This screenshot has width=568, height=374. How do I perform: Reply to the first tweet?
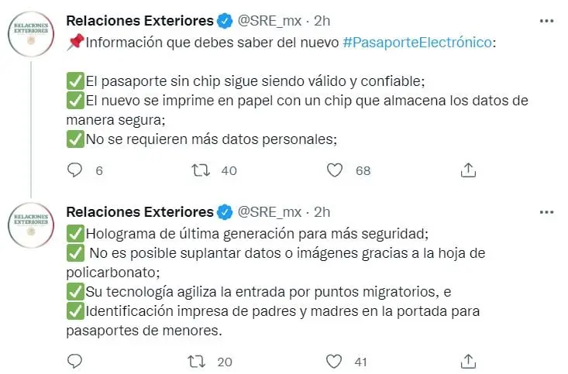point(75,170)
